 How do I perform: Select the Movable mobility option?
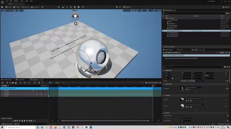[x=200, y=81]
